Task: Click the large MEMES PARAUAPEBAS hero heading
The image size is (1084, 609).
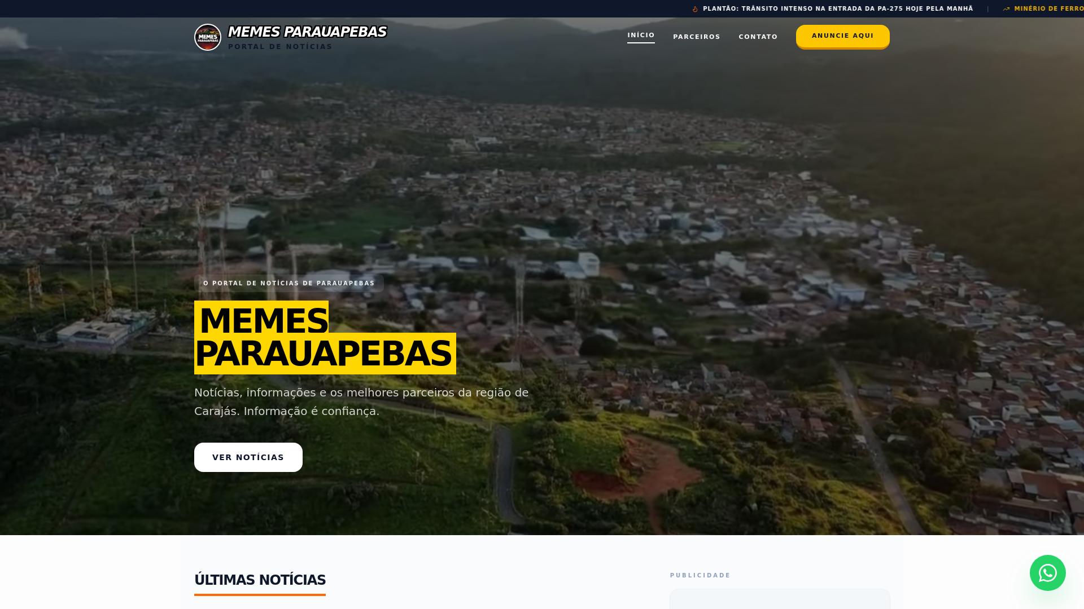Action: coord(325,337)
